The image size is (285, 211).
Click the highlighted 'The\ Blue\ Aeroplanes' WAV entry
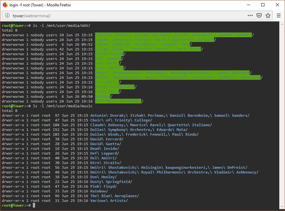(118, 101)
